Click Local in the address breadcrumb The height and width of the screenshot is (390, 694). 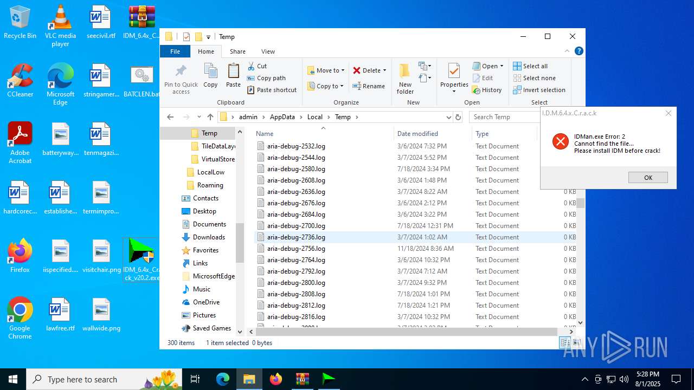click(x=314, y=117)
